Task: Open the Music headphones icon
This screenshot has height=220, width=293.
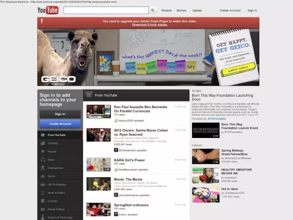Action: click(x=43, y=160)
